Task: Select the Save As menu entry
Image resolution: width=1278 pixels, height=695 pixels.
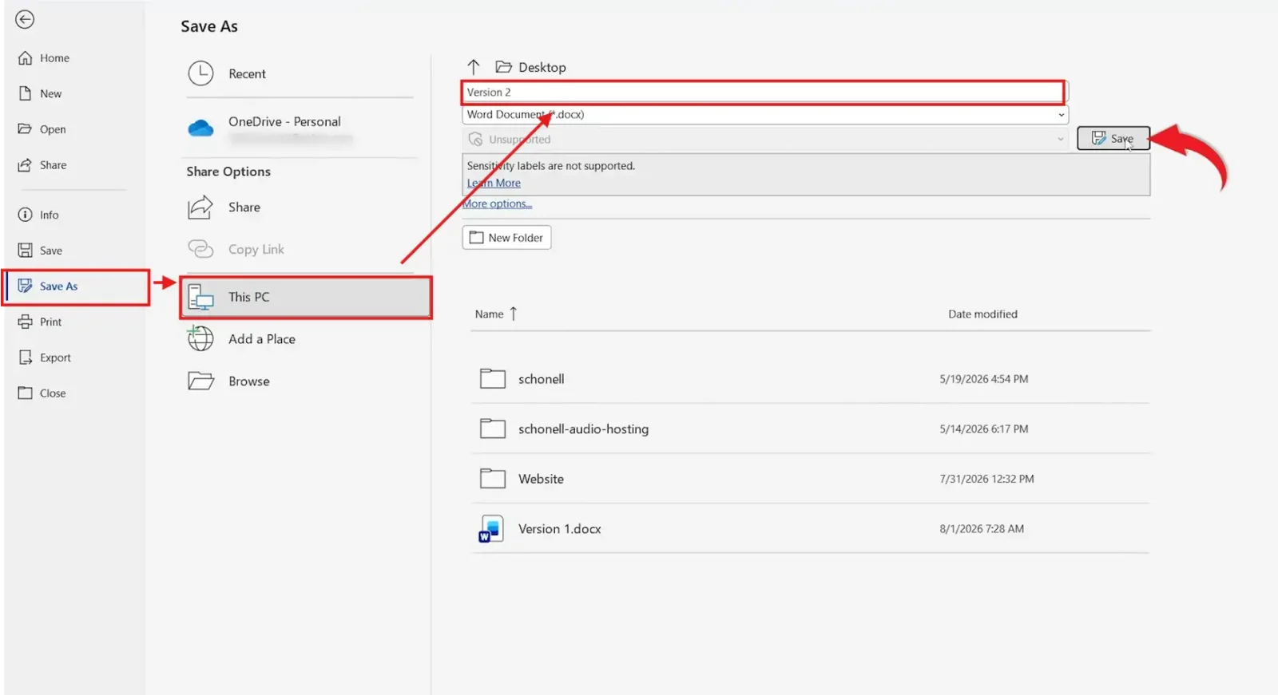Action: pos(76,286)
